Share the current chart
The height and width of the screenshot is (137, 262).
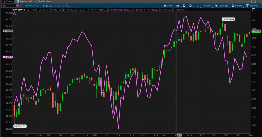click(x=168, y=5)
